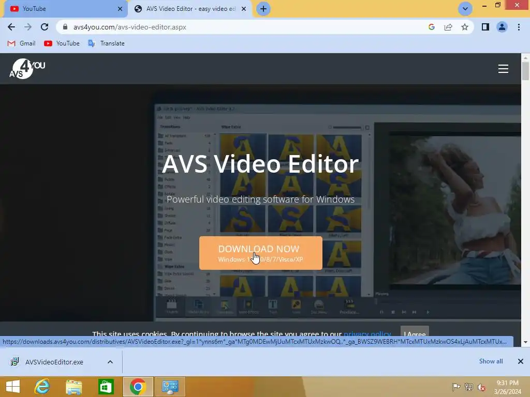Open the Control Panel taskbar icon

click(x=170, y=387)
